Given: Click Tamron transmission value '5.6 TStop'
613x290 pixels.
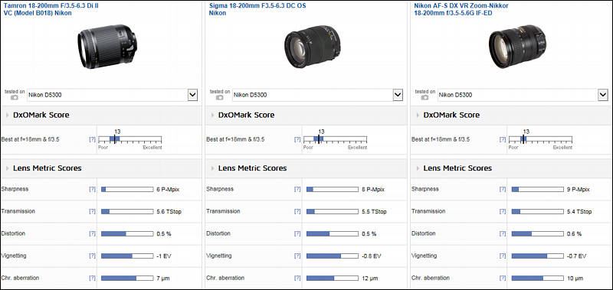Looking at the screenshot, I should 169,211.
